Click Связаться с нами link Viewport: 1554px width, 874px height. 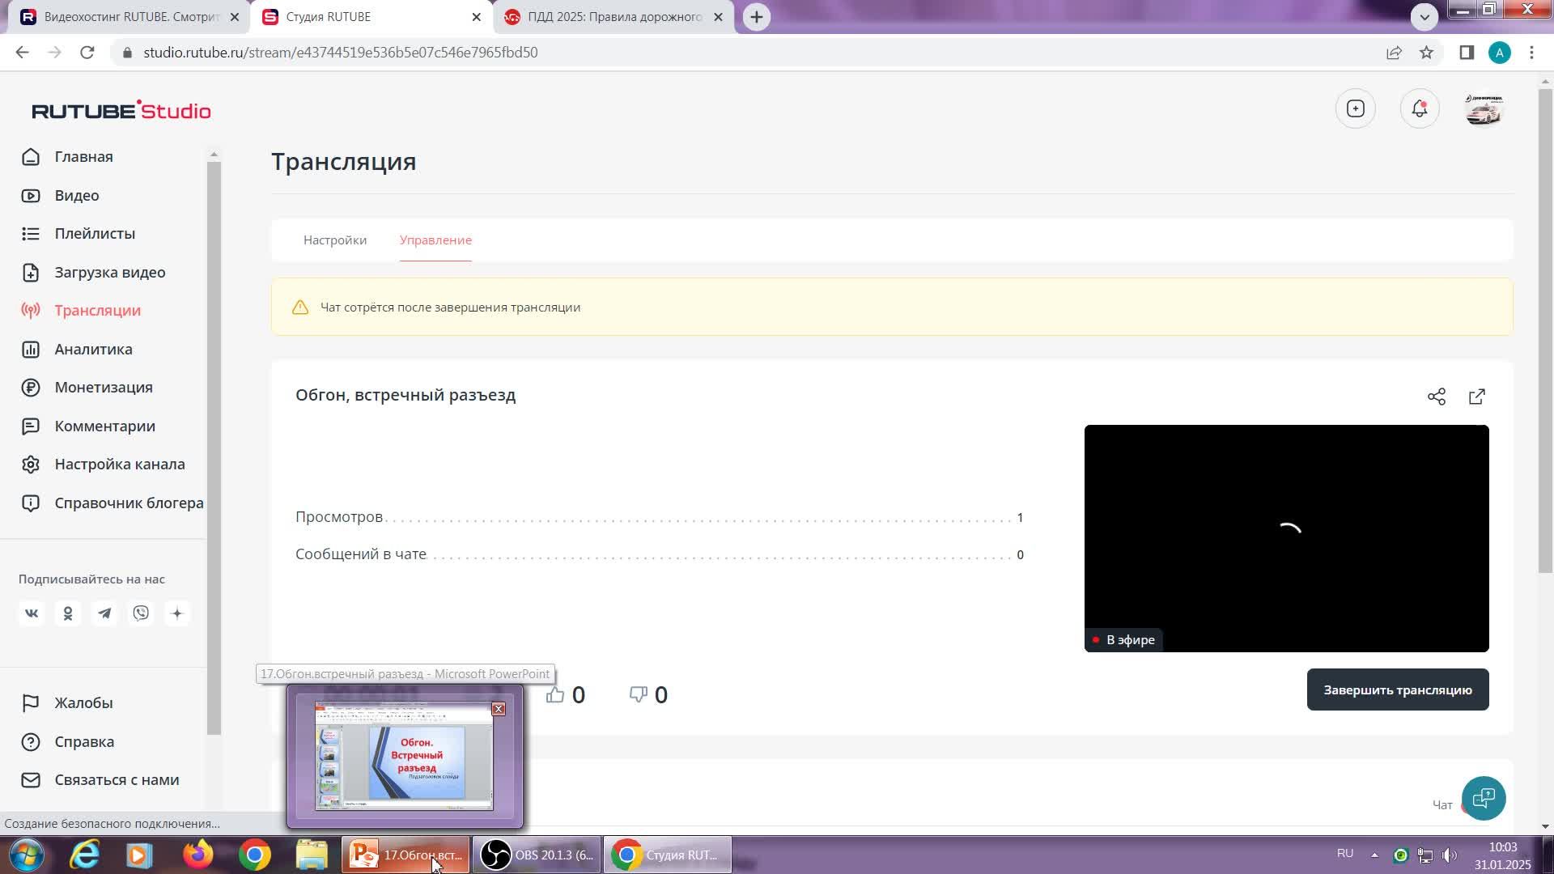click(x=100, y=780)
